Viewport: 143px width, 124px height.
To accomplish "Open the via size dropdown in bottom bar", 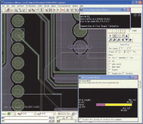I will (47, 114).
